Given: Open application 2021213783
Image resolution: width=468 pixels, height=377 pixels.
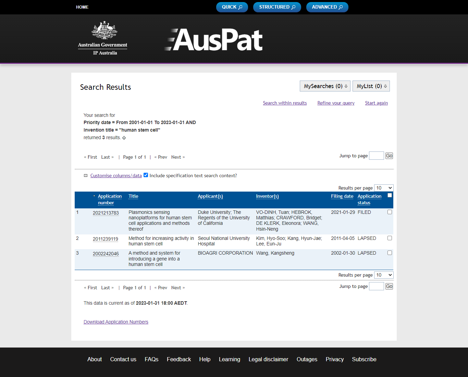Looking at the screenshot, I should point(106,213).
